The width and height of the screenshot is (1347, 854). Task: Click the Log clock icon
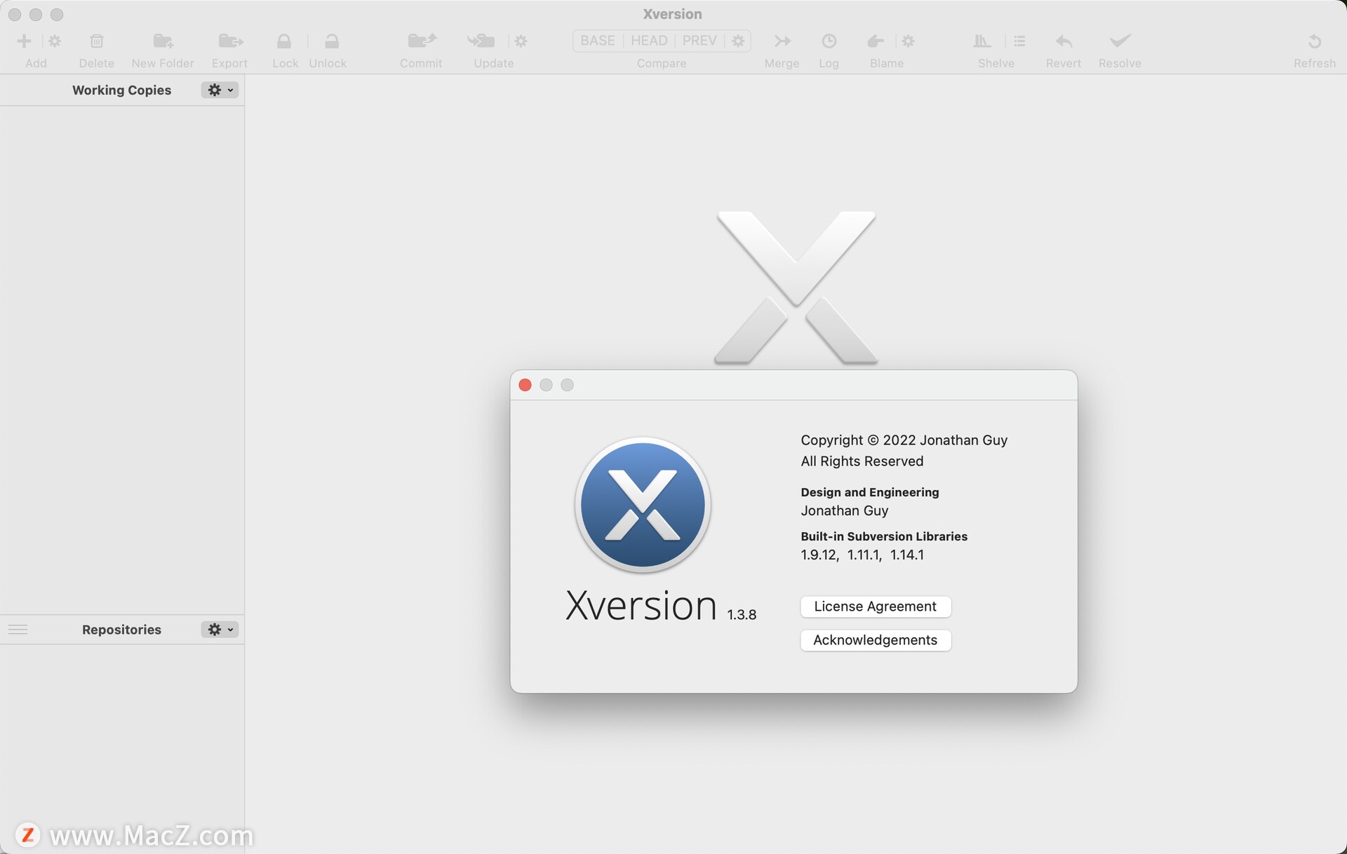pyautogui.click(x=829, y=41)
